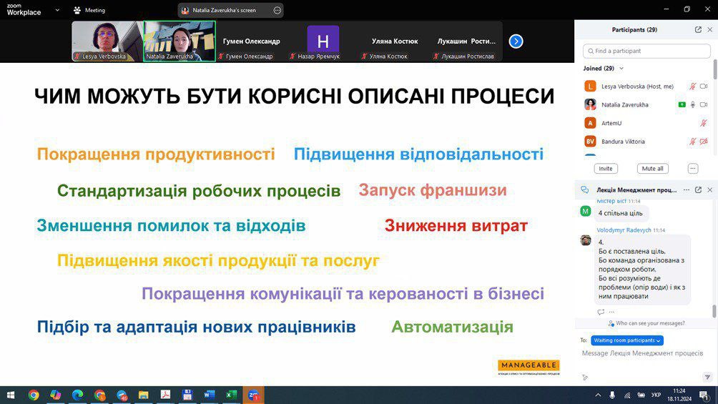Screen dimensions: 718x404
Task: Toggle Bandura Viktoria's camera icon
Action: 704,142
